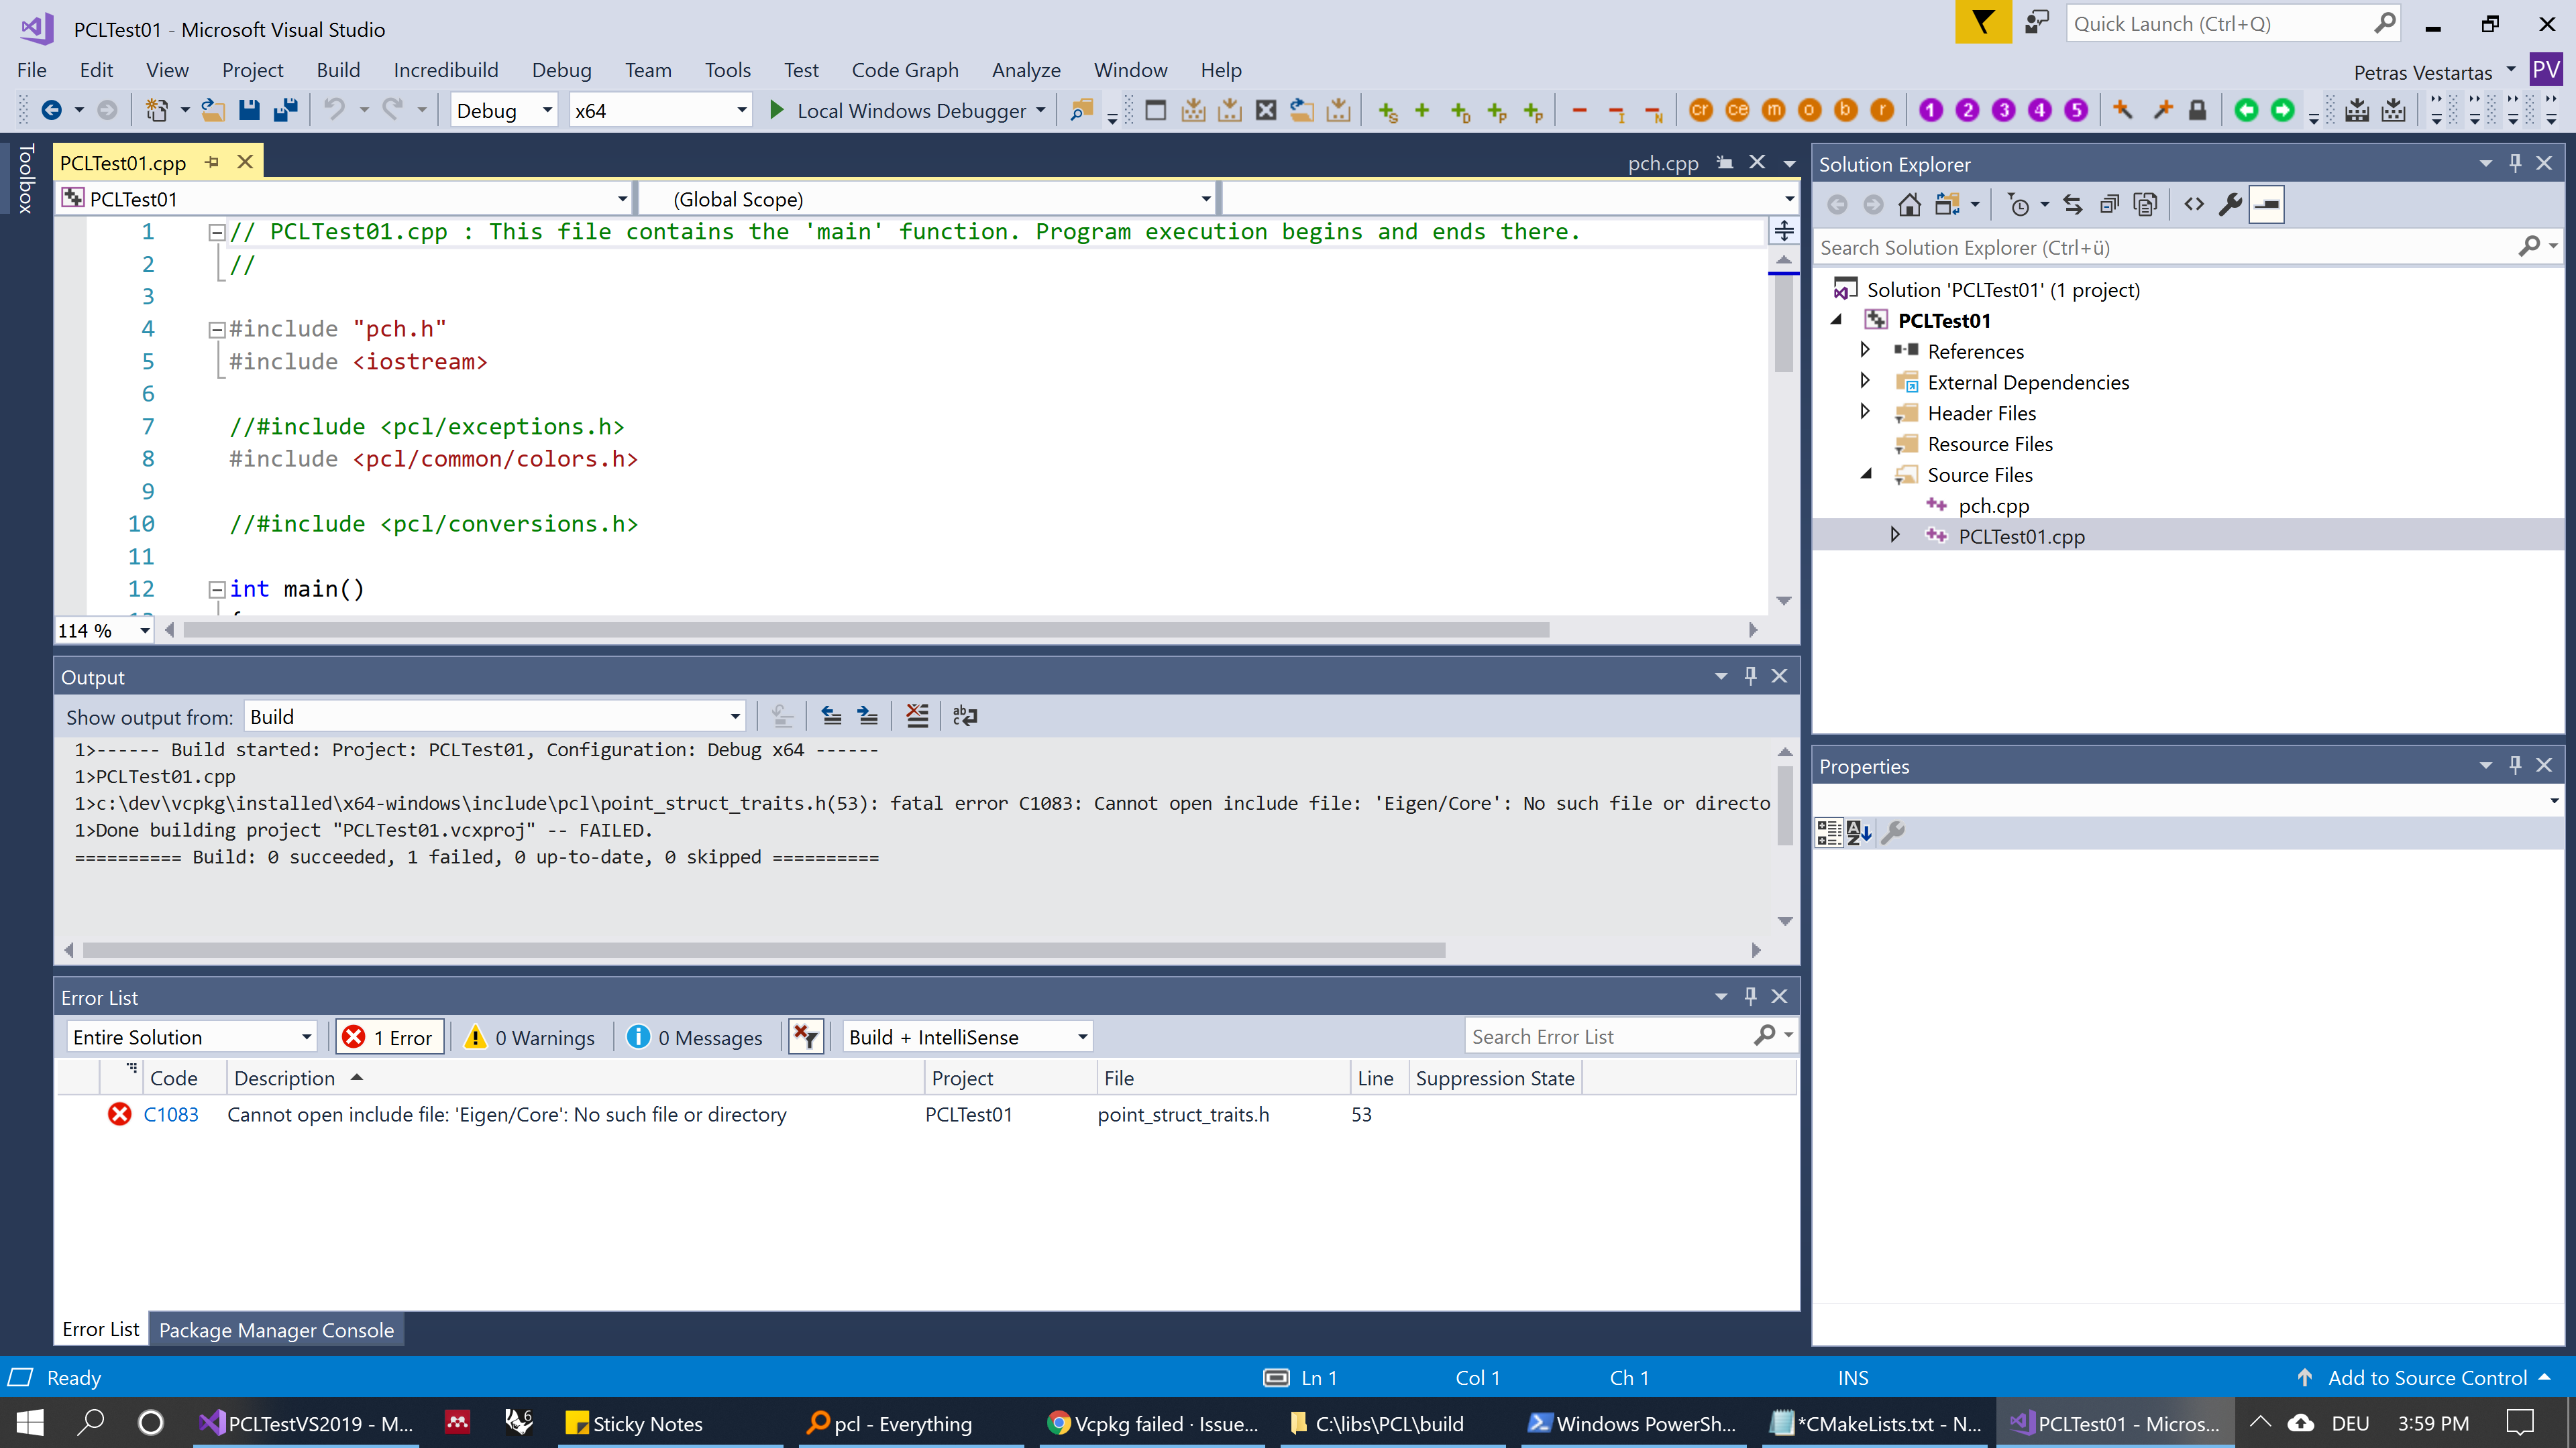Viewport: 2576px width, 1448px height.
Task: Open the Build menu
Action: click(x=338, y=69)
